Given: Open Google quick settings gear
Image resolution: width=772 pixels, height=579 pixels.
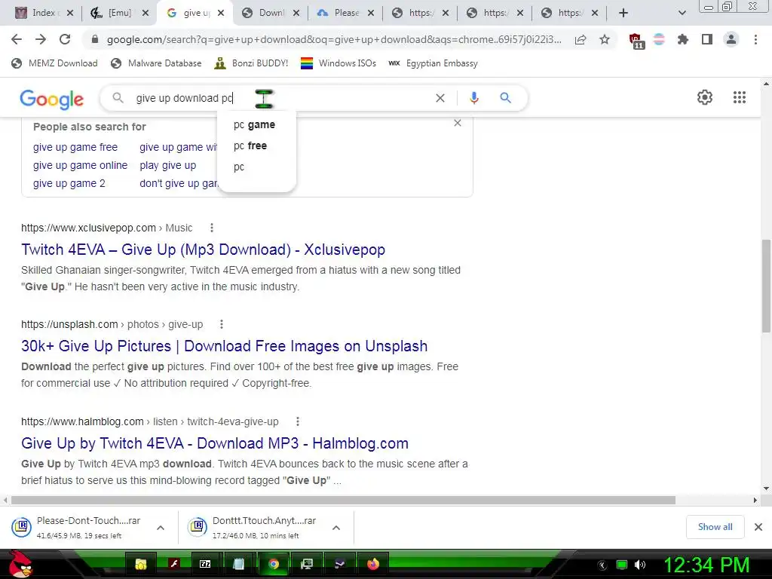Looking at the screenshot, I should (705, 97).
